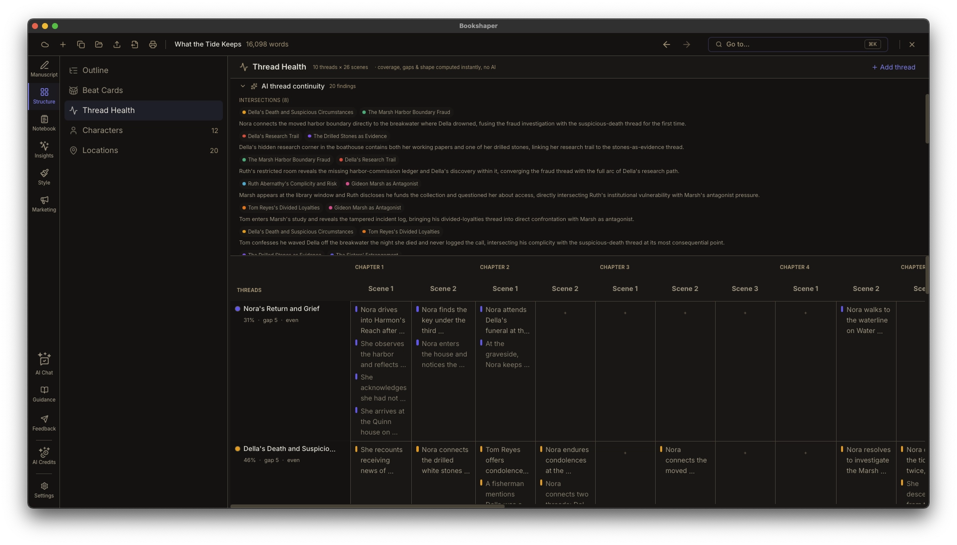Click the Thread Health pulse icon in header
Image resolution: width=957 pixels, height=545 pixels.
[x=244, y=67]
